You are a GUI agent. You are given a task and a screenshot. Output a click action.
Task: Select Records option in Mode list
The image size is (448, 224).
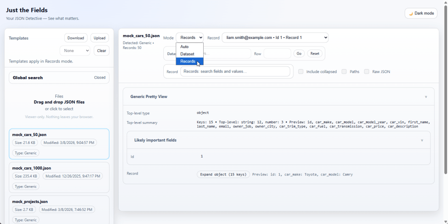click(188, 62)
